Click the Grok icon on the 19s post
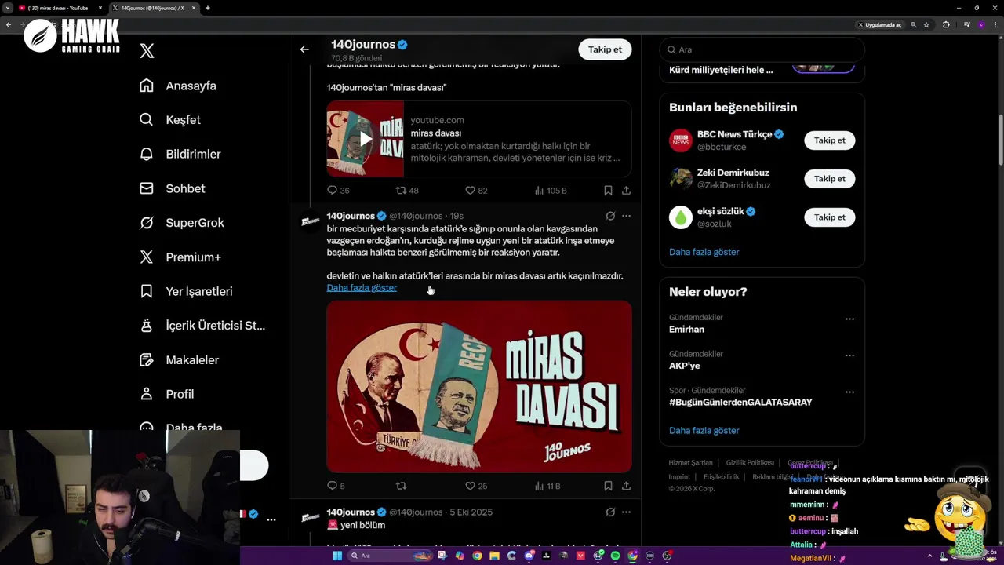Image resolution: width=1004 pixels, height=565 pixels. point(610,216)
